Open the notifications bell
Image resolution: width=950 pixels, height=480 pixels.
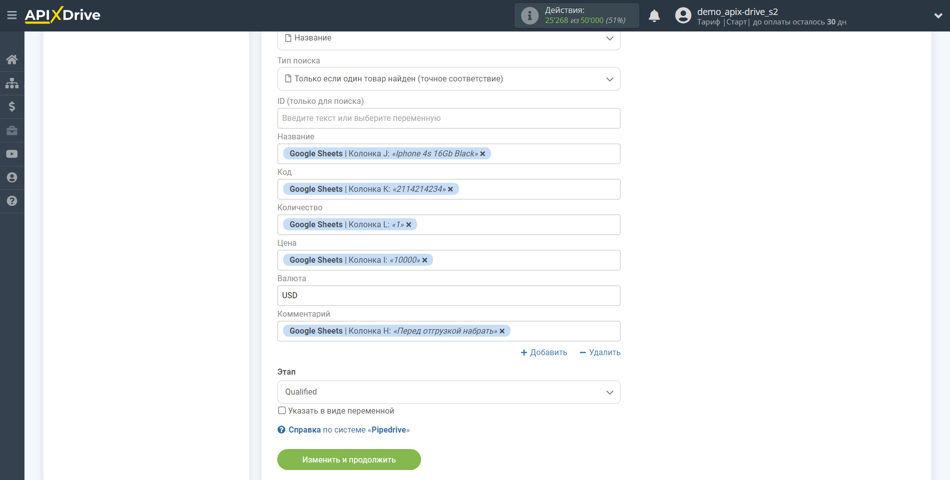[654, 16]
